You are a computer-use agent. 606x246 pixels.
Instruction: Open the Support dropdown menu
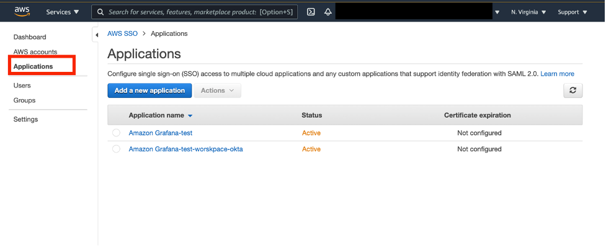(572, 12)
